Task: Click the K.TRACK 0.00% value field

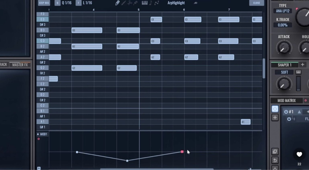Action: pyautogui.click(x=282, y=25)
